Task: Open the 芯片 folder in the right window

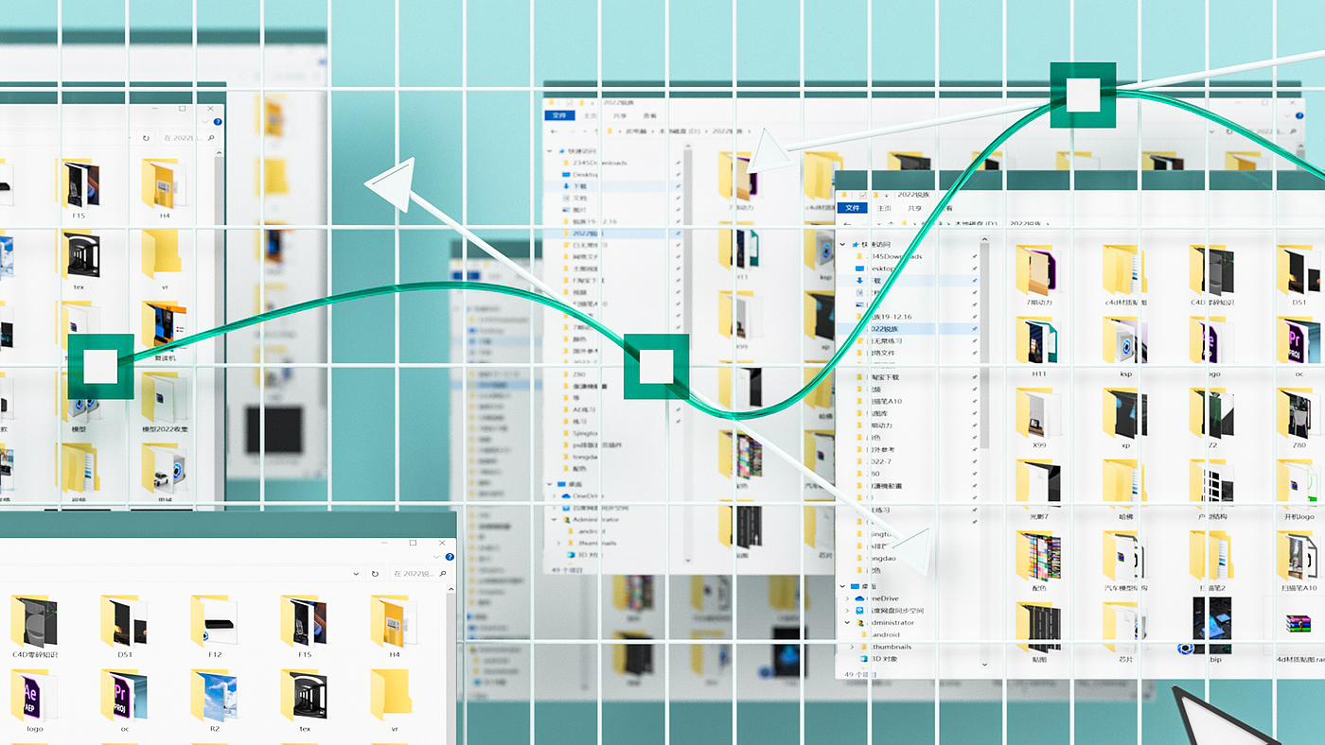Action: click(x=1125, y=632)
